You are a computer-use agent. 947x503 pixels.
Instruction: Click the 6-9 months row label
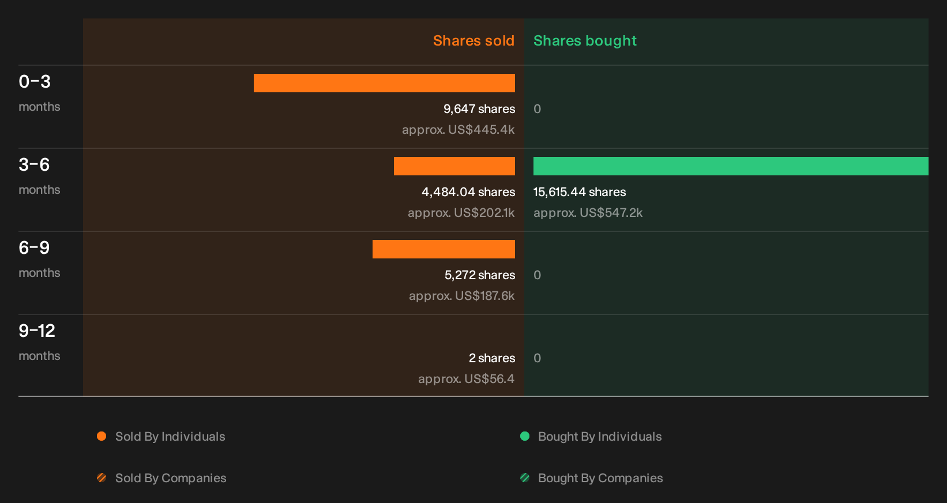click(x=39, y=260)
